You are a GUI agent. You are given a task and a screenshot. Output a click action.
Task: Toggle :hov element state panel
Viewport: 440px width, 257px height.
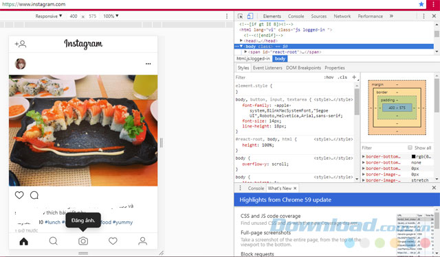(x=329, y=77)
